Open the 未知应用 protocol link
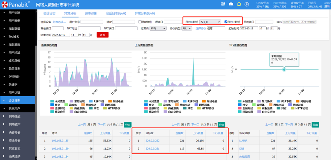The width and height of the screenshot is (331, 160). tap(245, 157)
